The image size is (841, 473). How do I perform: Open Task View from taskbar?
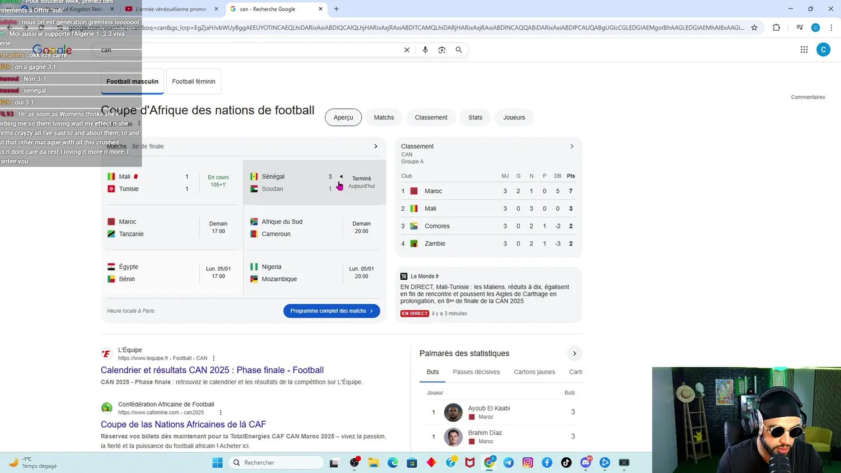click(x=334, y=462)
